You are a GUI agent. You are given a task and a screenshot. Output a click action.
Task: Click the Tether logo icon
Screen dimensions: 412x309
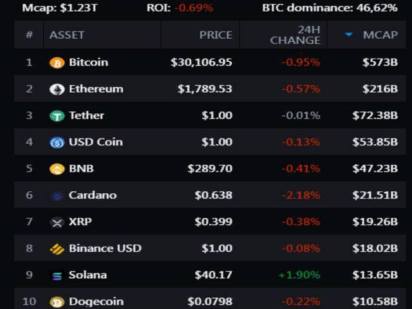pyautogui.click(x=57, y=116)
